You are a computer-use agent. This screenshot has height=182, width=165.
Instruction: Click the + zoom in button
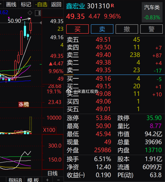pos(47,180)
